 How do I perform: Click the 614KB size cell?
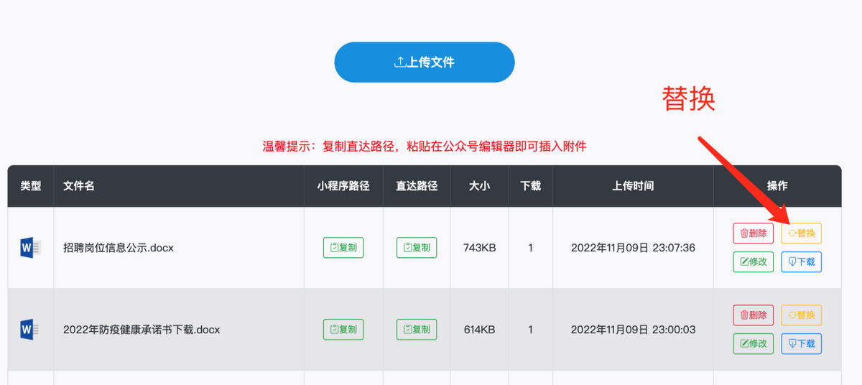click(479, 330)
